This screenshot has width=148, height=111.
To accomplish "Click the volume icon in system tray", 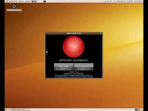I will click(108, 1).
